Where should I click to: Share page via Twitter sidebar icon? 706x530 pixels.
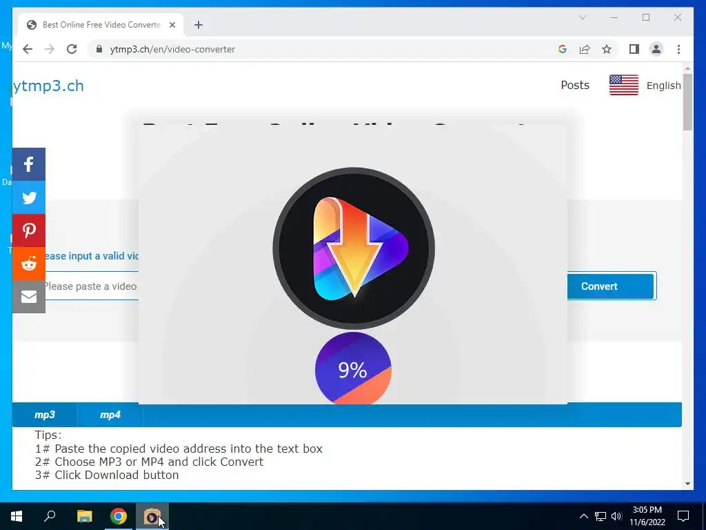tap(29, 197)
